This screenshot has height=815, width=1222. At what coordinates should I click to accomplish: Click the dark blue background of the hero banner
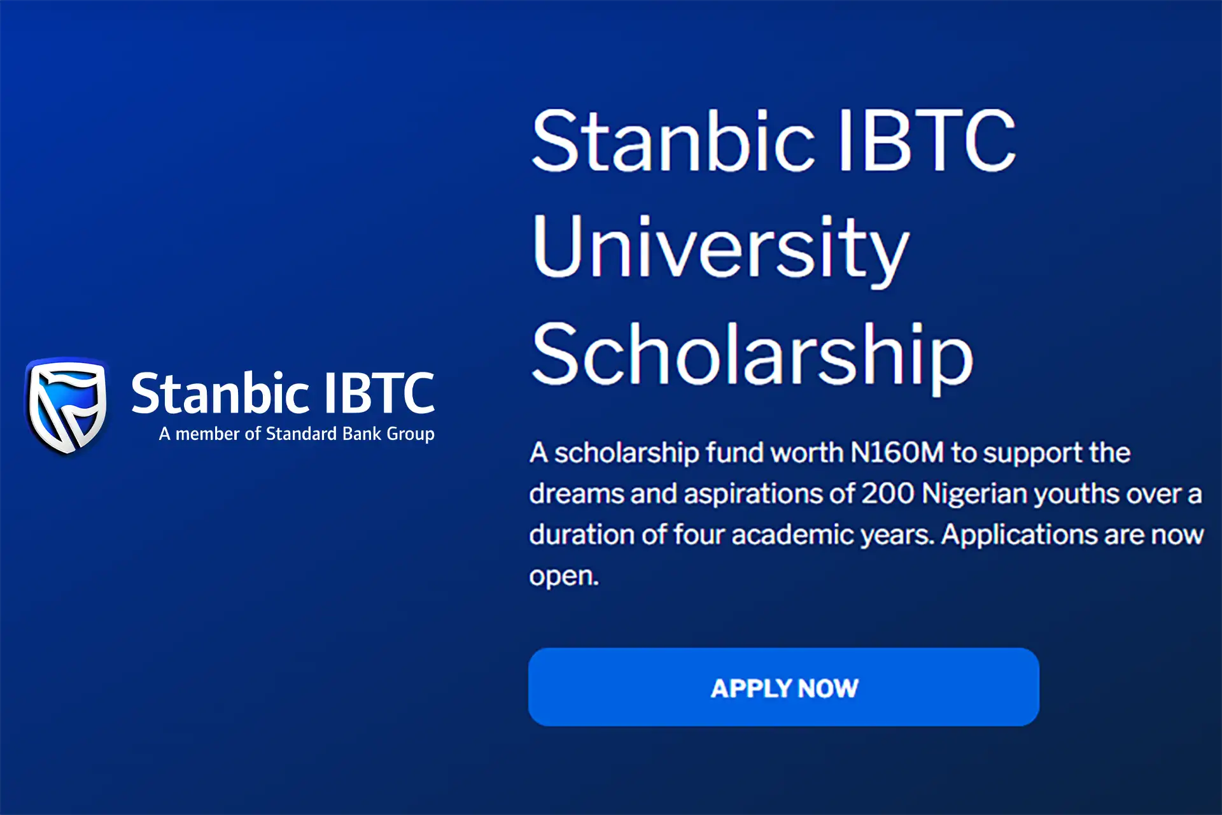tap(255, 127)
